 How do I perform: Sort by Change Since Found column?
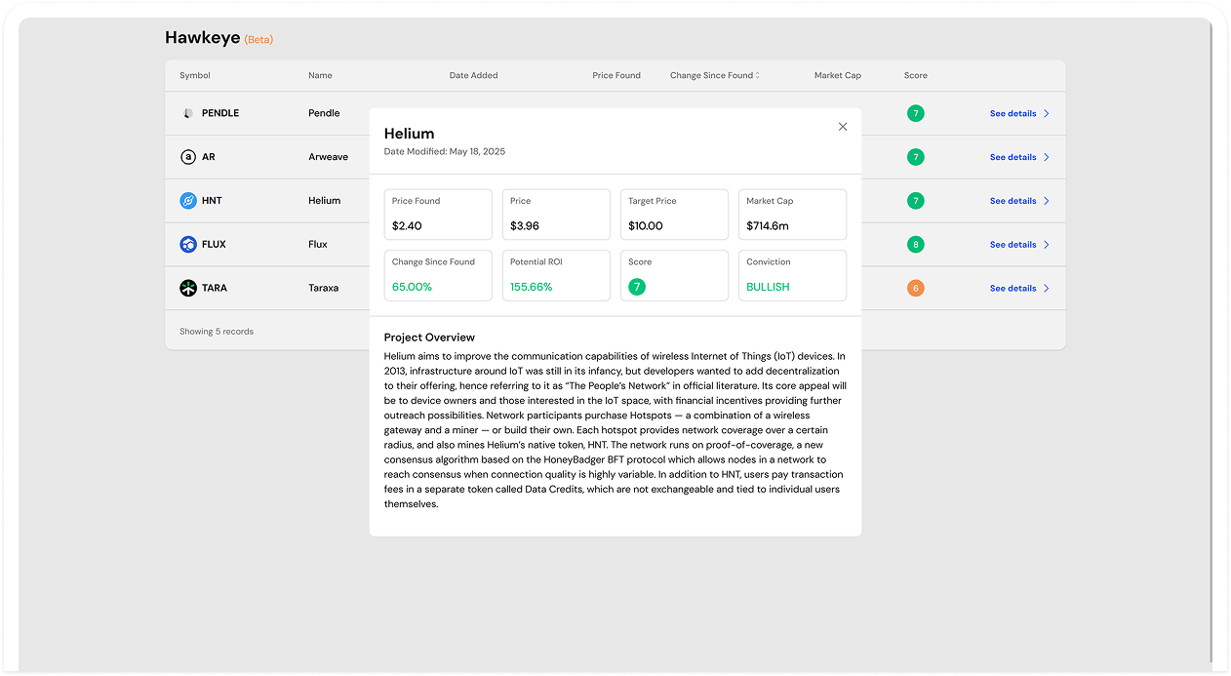click(714, 75)
